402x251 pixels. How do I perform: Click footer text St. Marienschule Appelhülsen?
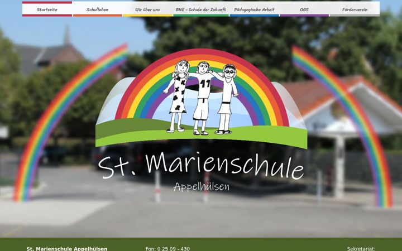click(67, 249)
